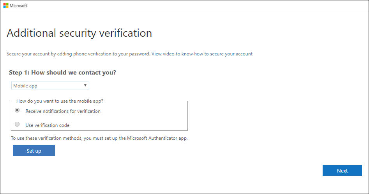Click the Additional security verification heading
Screen dimensions: 369x194
pyautogui.click(x=79, y=33)
